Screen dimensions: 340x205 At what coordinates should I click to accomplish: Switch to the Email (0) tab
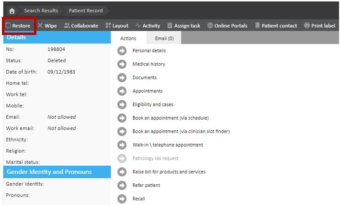click(x=164, y=39)
